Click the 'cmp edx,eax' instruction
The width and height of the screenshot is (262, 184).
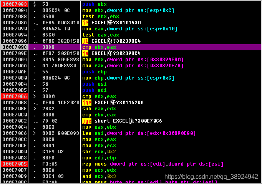click(99, 96)
